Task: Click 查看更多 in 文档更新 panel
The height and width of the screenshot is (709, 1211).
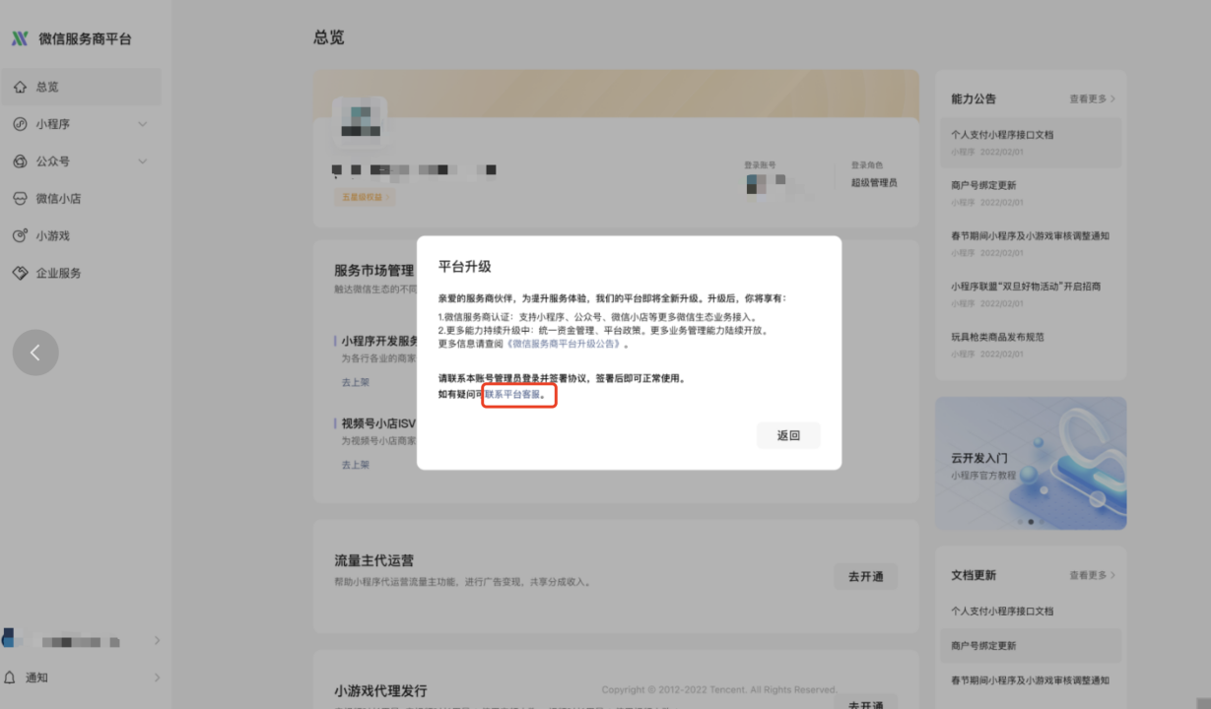Action: tap(1093, 575)
